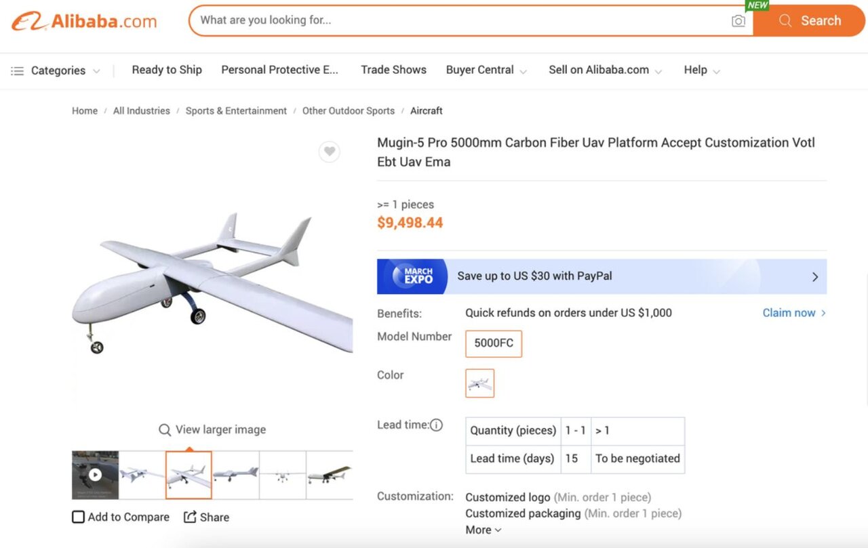The height and width of the screenshot is (548, 868).
Task: Click the March Expo banner arrow
Action: (x=815, y=276)
